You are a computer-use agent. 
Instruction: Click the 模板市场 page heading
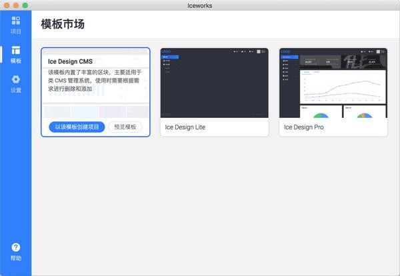(x=63, y=24)
